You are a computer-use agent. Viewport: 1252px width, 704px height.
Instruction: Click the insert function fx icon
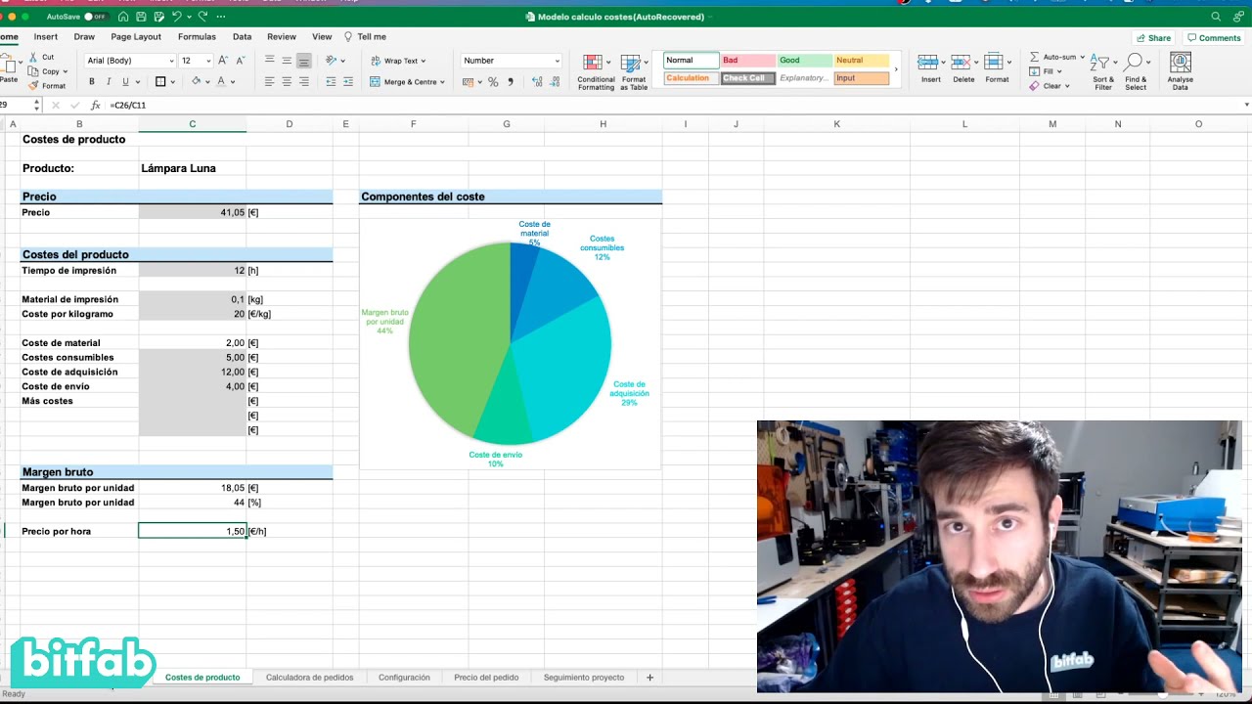[95, 105]
